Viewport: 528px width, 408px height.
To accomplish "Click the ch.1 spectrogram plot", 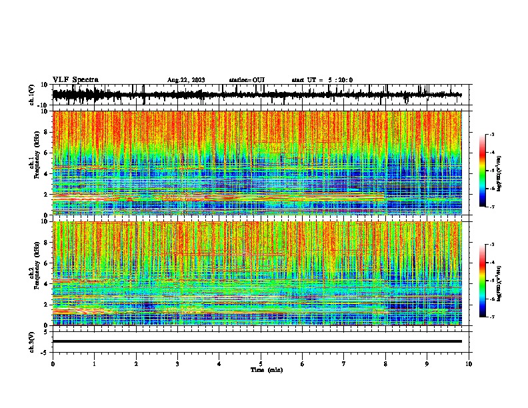I will (257, 163).
